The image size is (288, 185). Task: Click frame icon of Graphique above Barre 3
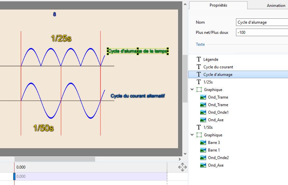click(199, 135)
